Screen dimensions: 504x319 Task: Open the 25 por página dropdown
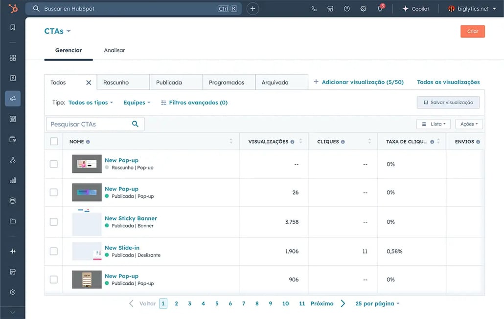[377, 303]
